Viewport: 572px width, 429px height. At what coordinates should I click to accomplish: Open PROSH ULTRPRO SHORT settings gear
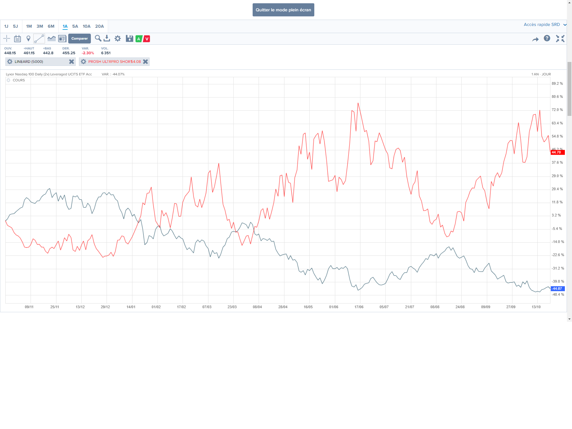[x=83, y=62]
